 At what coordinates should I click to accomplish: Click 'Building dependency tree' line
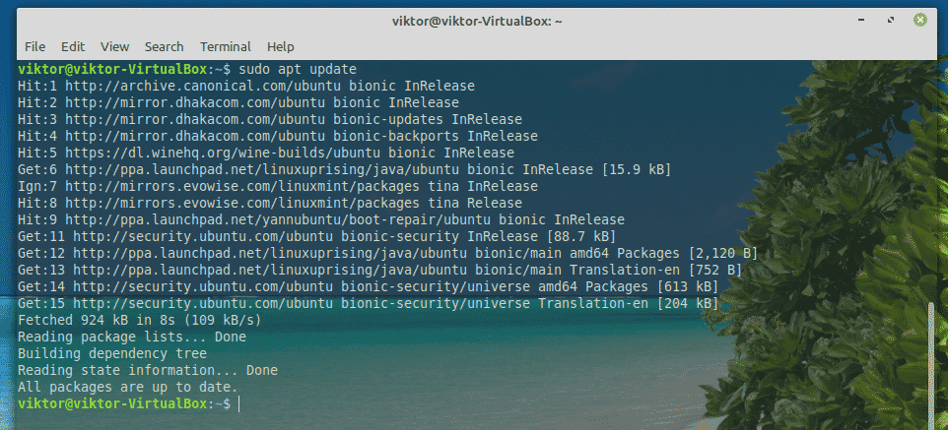tap(112, 353)
